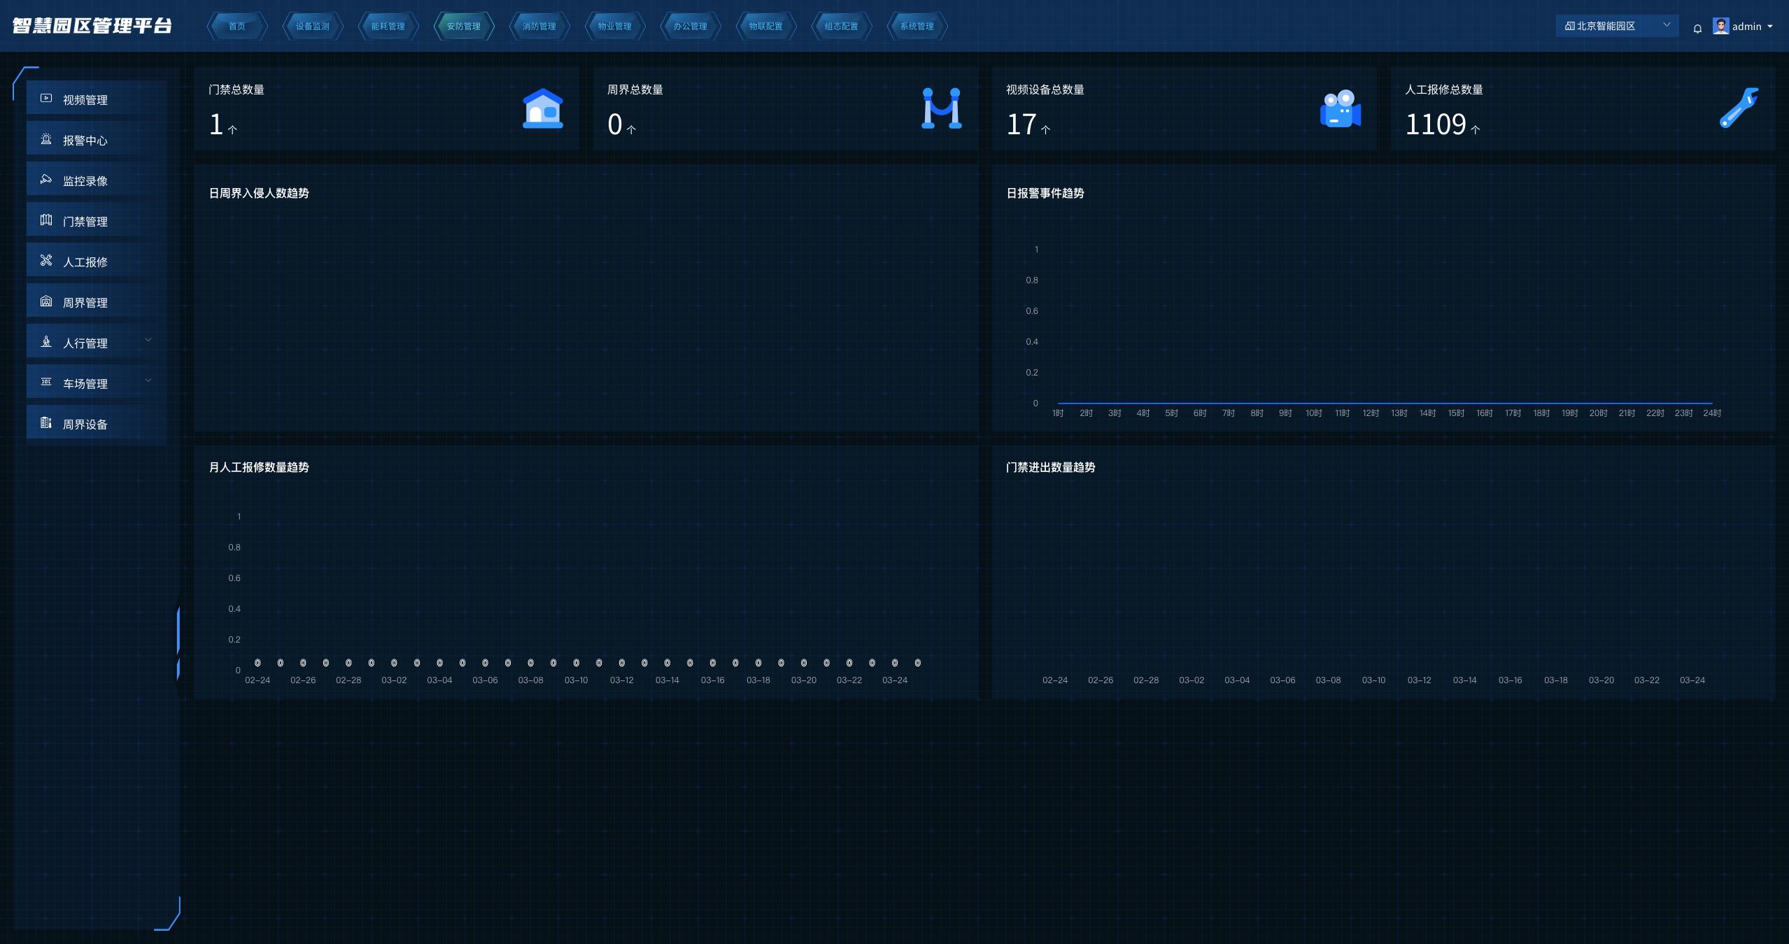Click the perimeter management icon in sidebar
This screenshot has width=1789, height=944.
46,301
